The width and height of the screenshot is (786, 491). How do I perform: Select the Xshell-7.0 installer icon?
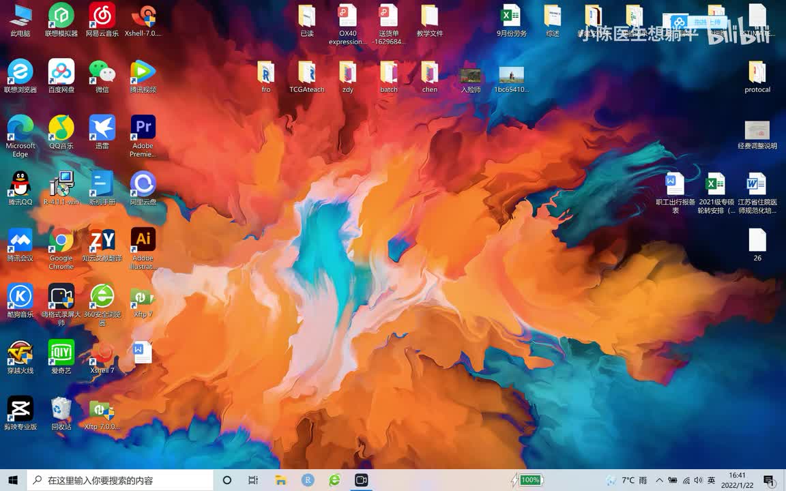[x=143, y=20]
